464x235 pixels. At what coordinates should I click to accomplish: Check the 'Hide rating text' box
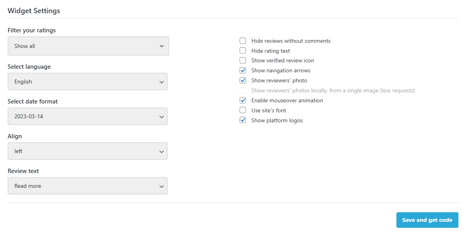point(243,50)
